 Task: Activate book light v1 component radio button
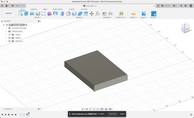click(26, 25)
